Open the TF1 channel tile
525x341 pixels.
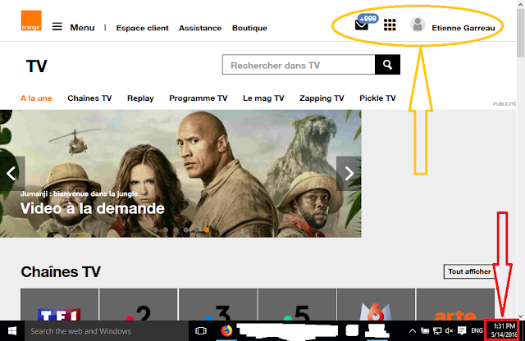click(x=59, y=305)
